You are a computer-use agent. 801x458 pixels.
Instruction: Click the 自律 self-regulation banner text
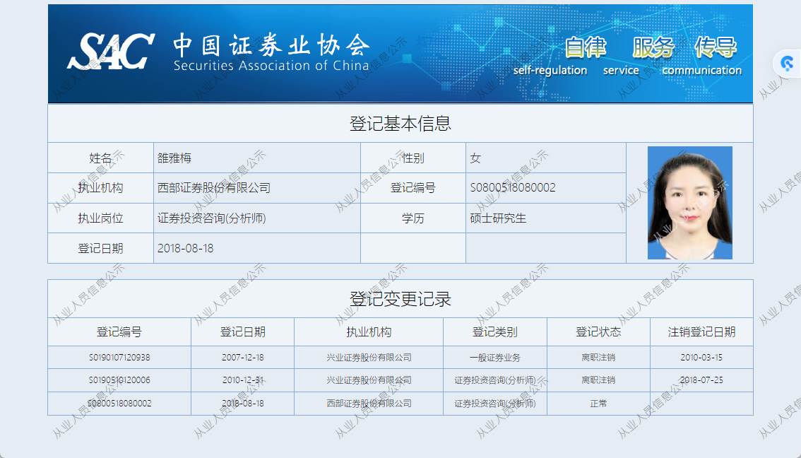[550, 57]
